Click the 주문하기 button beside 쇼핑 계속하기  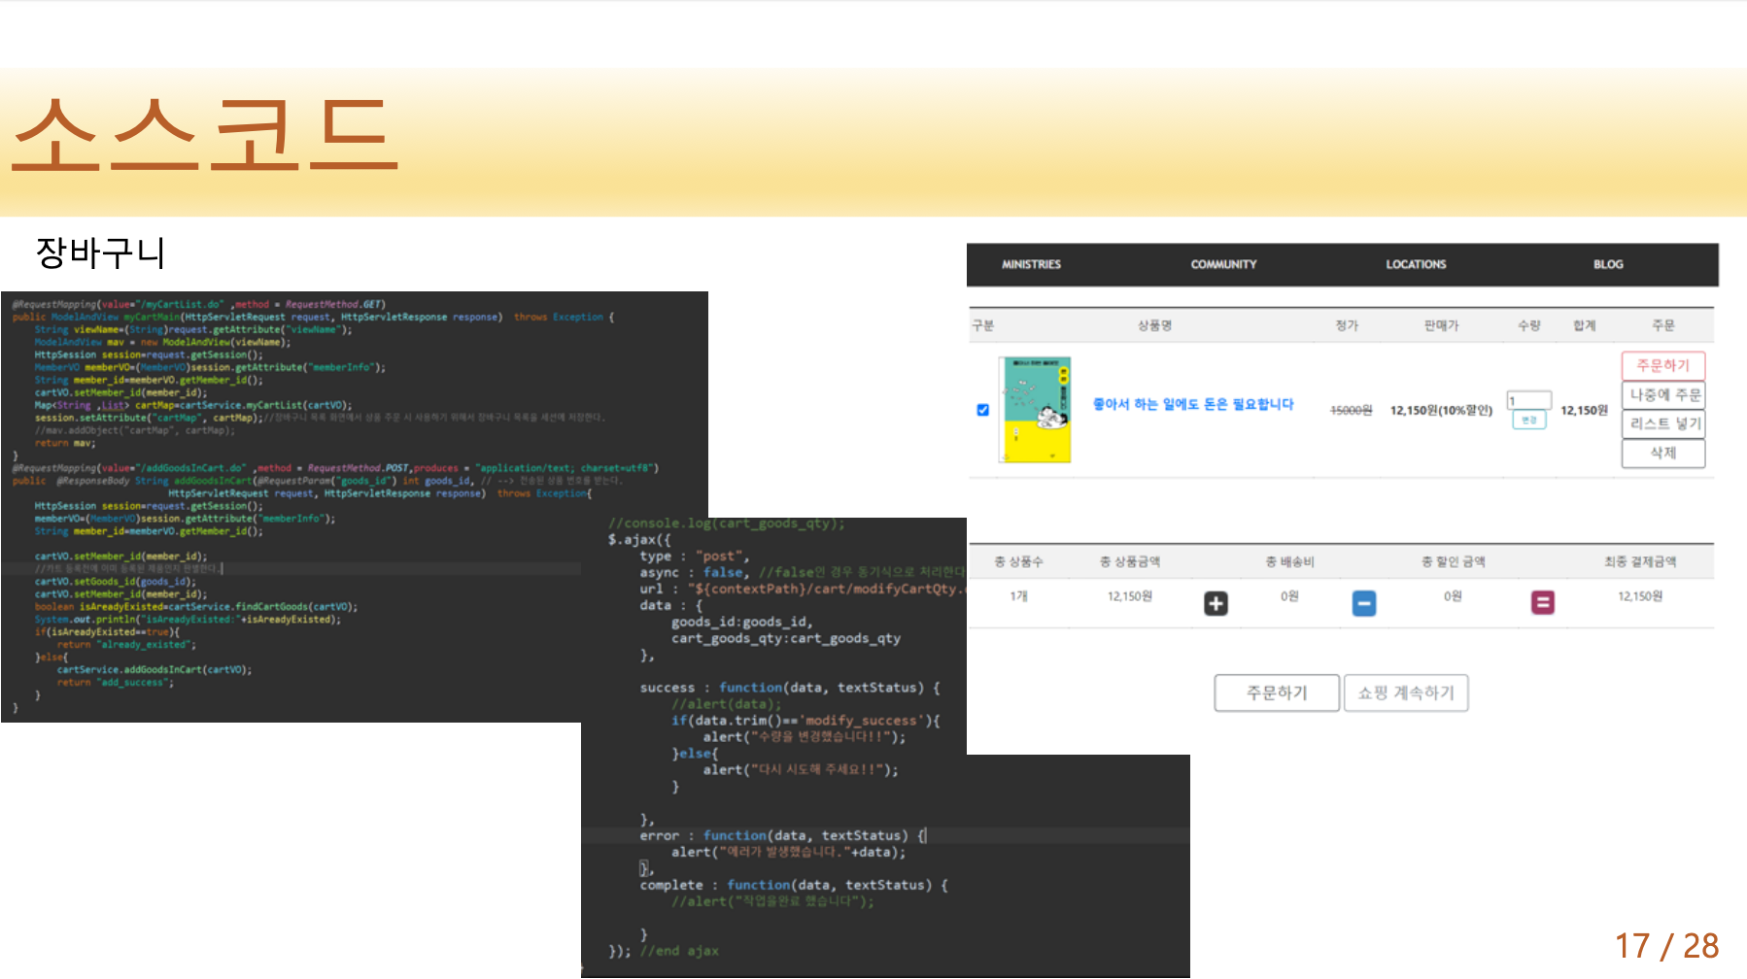click(x=1277, y=692)
